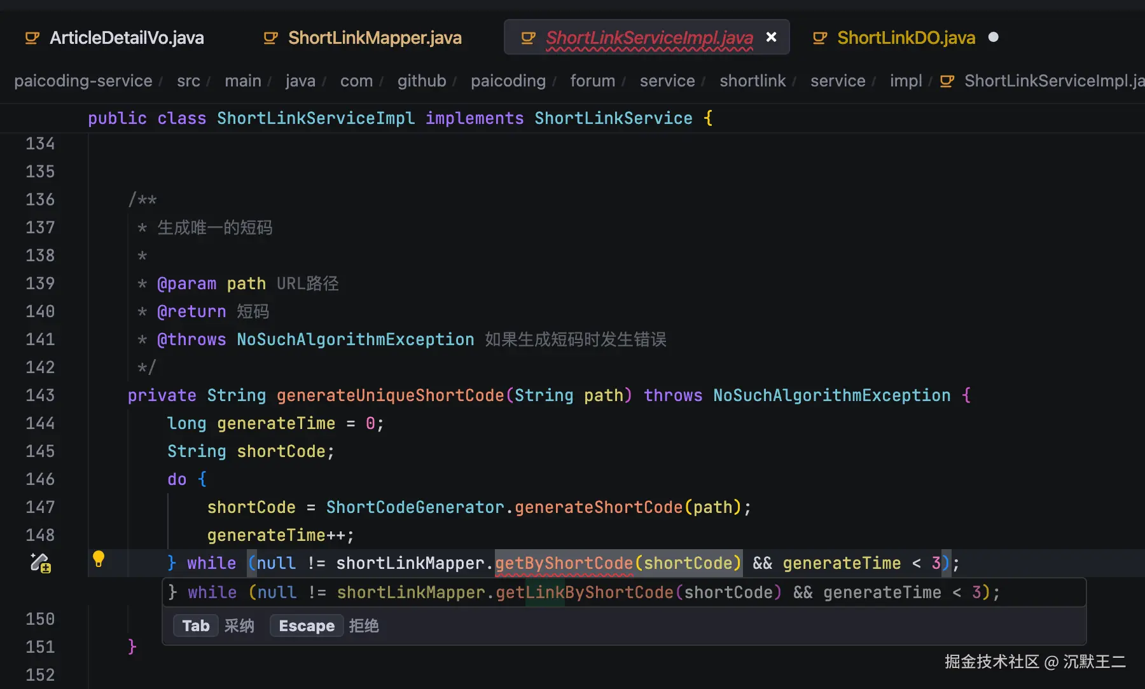Screen dimensions: 1145x689
Task: Open the shortlink breadcrumb segment
Action: coord(753,81)
